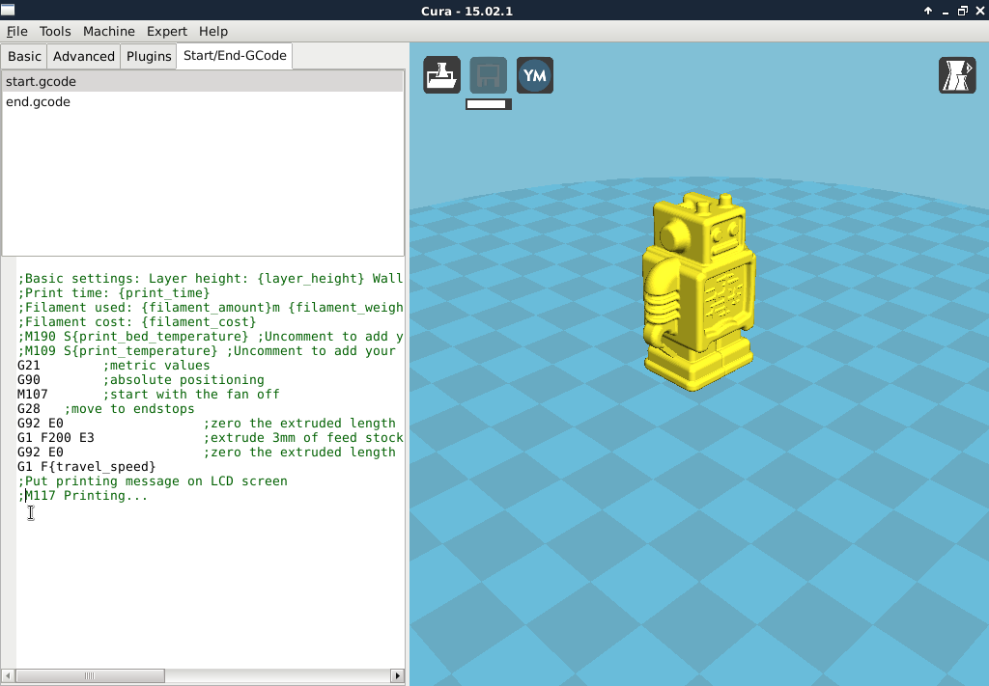Open the File menu
The height and width of the screenshot is (686, 989).
point(16,31)
